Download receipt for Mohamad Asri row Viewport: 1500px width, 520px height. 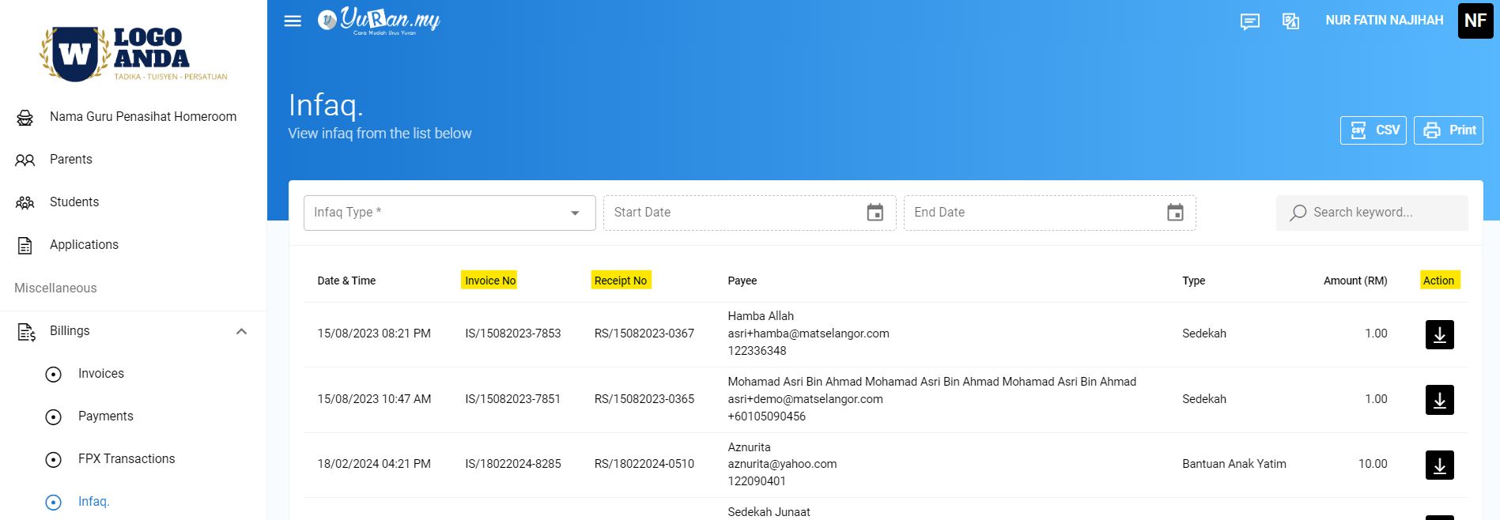click(x=1440, y=400)
